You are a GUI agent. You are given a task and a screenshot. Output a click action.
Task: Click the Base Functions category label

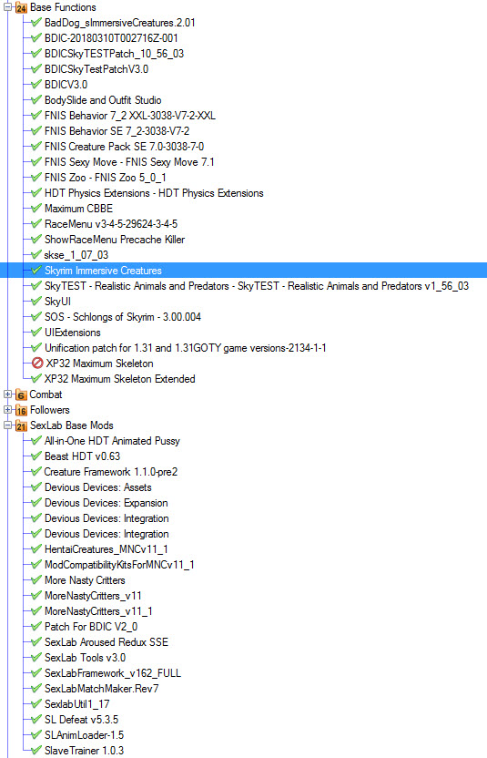click(63, 7)
